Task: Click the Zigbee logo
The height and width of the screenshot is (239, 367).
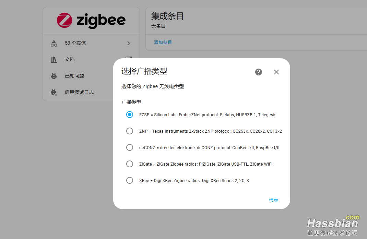Action: pos(91,21)
